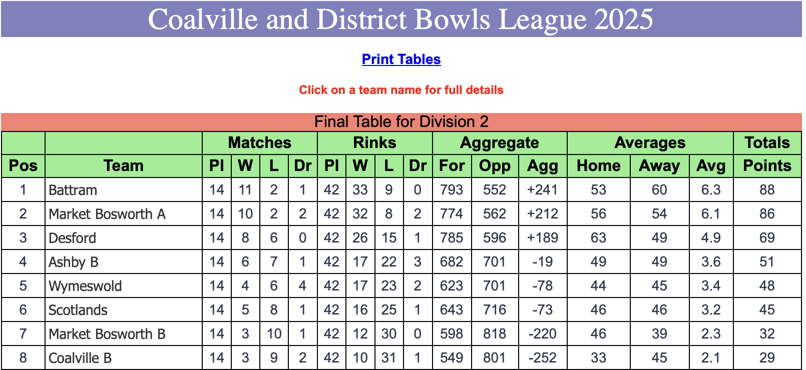Click the Coalville and District Bowls League title
806x370 pixels.
401,19
